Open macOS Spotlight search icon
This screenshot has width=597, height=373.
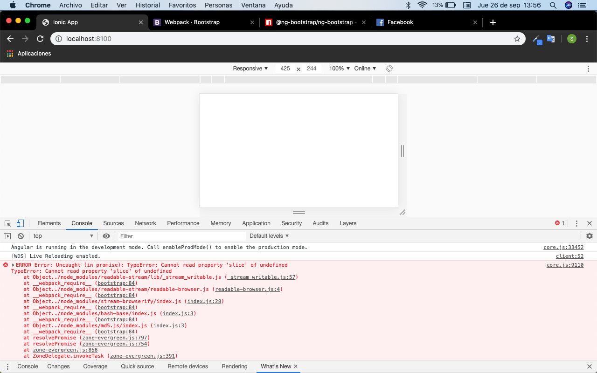click(x=553, y=5)
